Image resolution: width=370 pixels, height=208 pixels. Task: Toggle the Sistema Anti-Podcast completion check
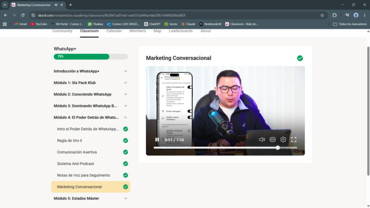tap(125, 164)
